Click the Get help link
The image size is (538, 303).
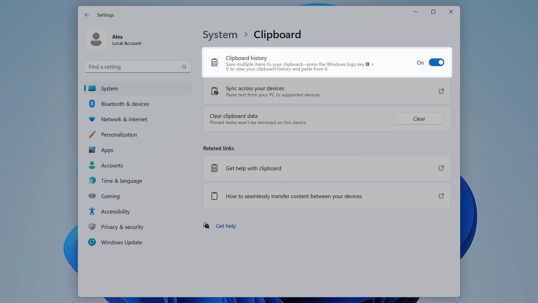pyautogui.click(x=226, y=226)
